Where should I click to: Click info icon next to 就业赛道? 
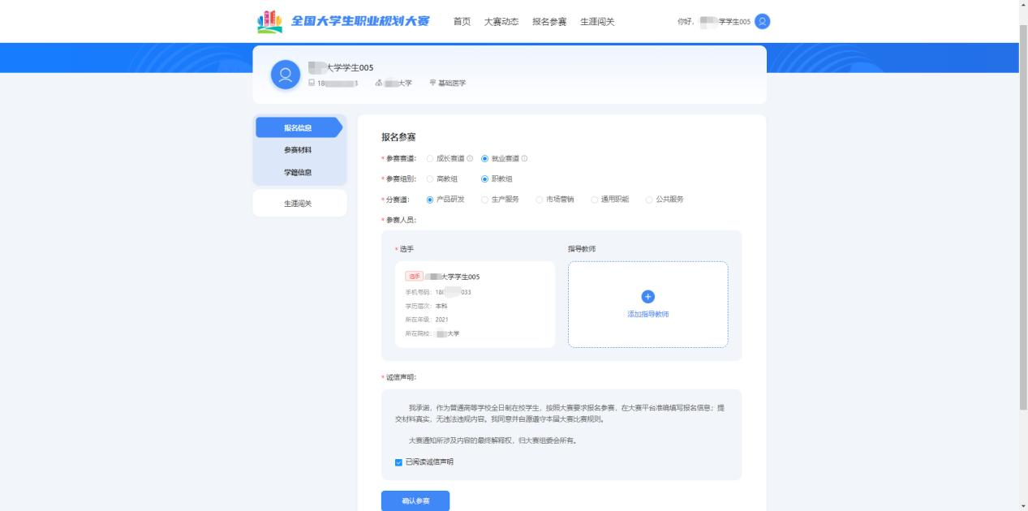525,158
